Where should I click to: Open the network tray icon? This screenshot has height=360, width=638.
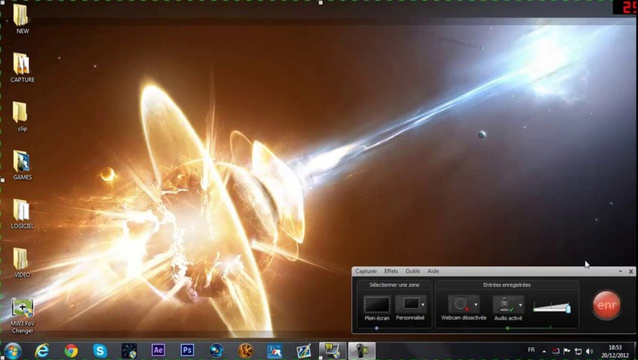(x=578, y=351)
